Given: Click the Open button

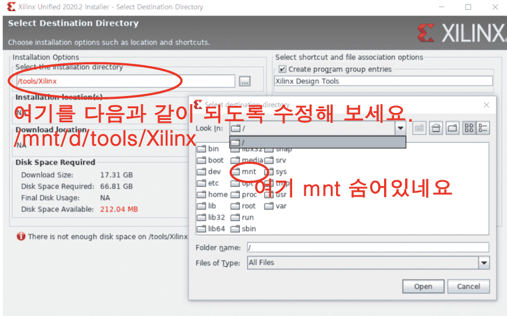Looking at the screenshot, I should (423, 287).
